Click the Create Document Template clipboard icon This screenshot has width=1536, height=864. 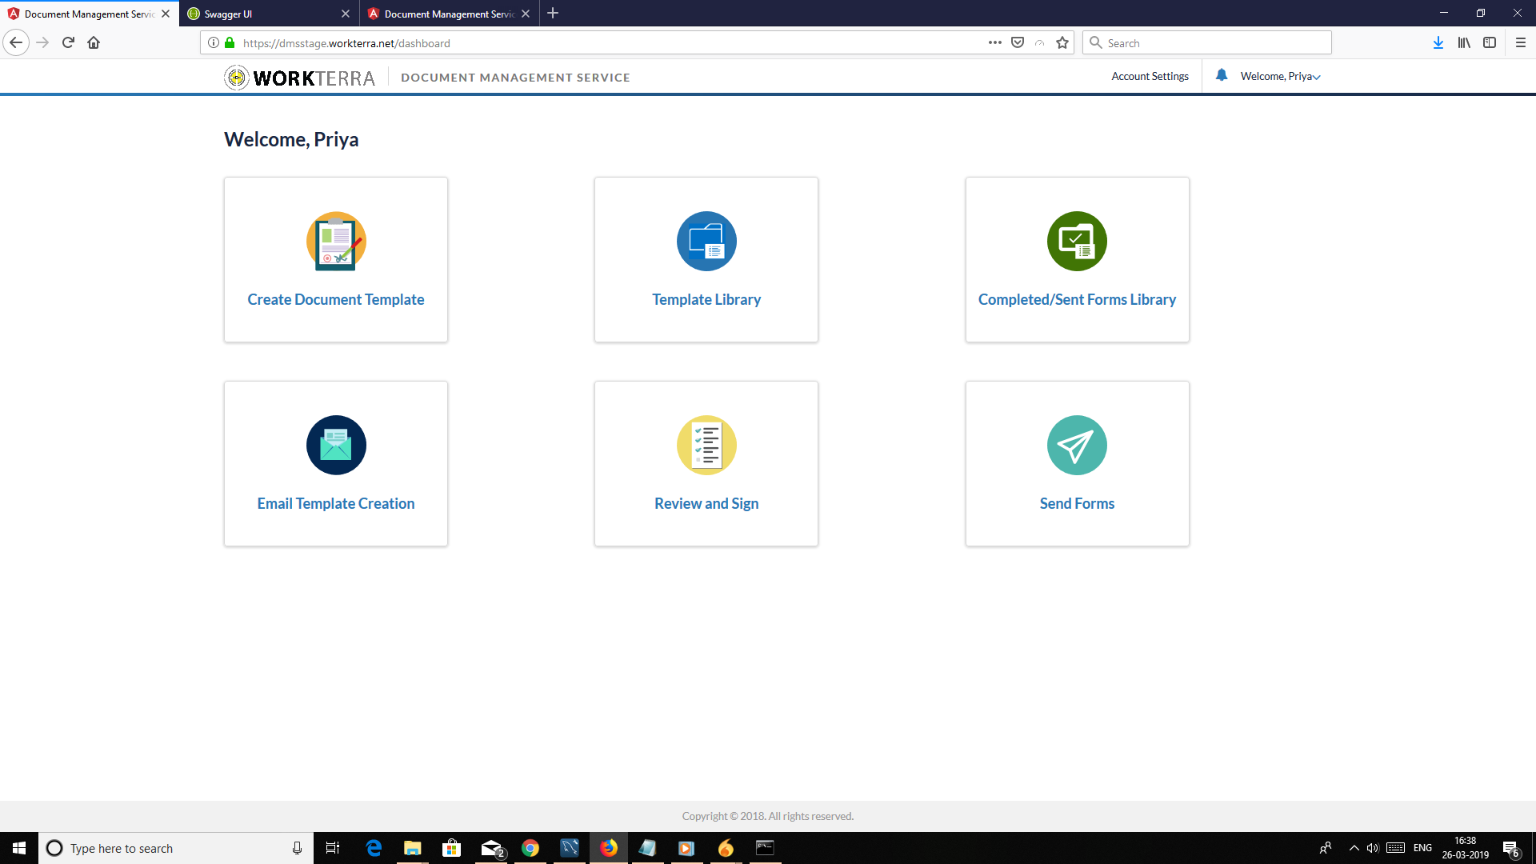click(336, 241)
